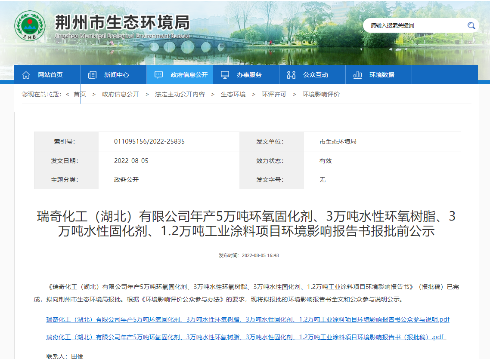490x359 pixels.
Task: Click 首页 in the breadcrumb trail
Action: (x=80, y=94)
